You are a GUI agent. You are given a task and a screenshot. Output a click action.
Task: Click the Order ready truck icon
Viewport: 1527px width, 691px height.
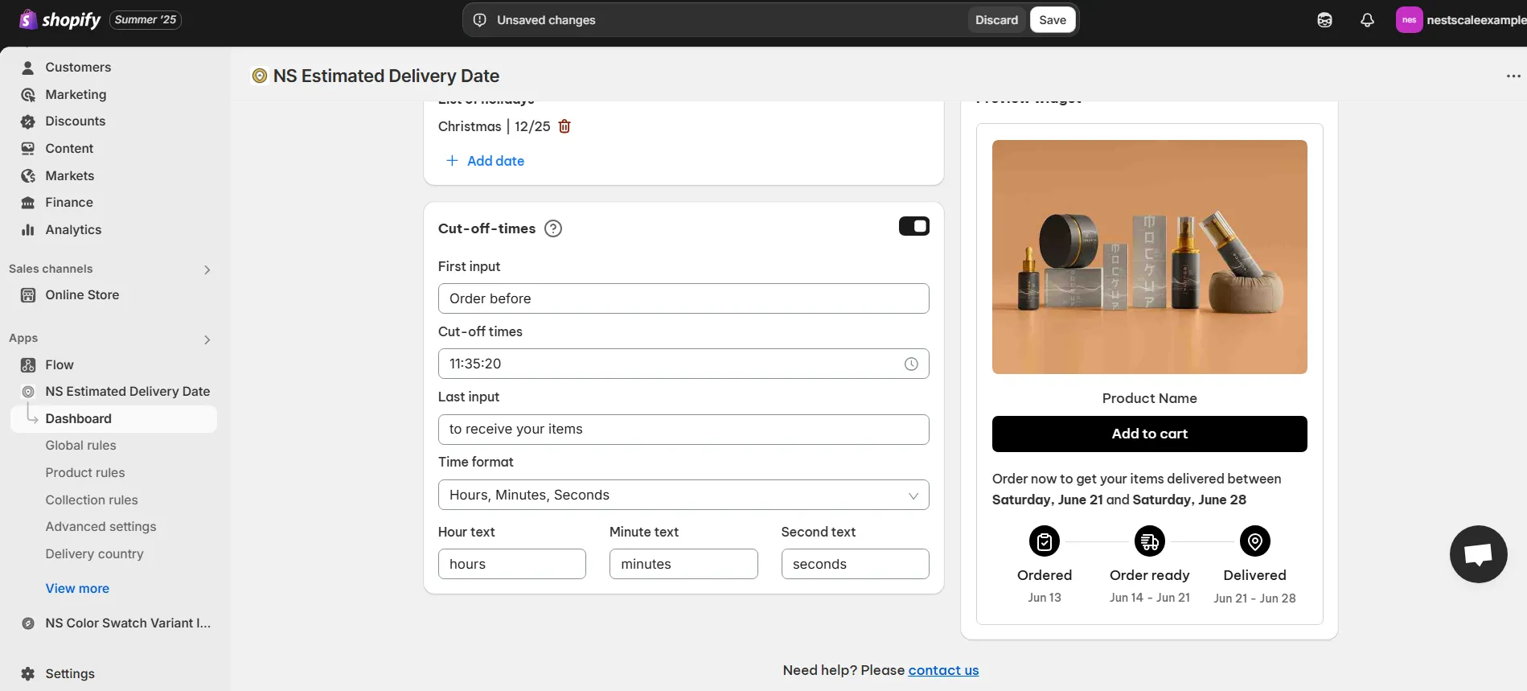(1150, 541)
